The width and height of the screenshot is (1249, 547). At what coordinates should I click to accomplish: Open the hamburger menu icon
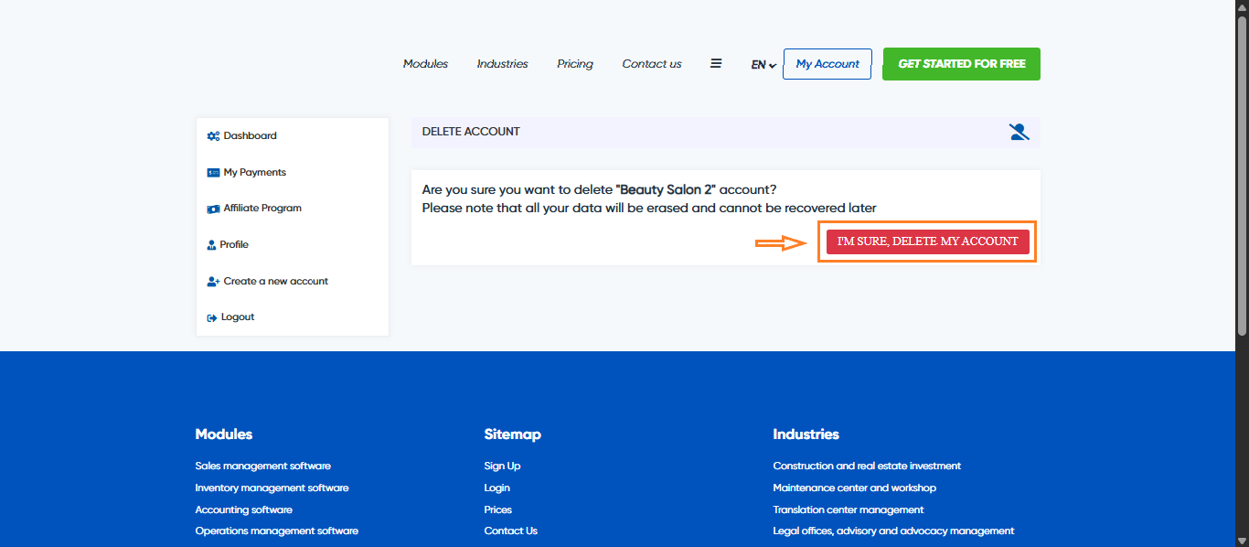(716, 64)
